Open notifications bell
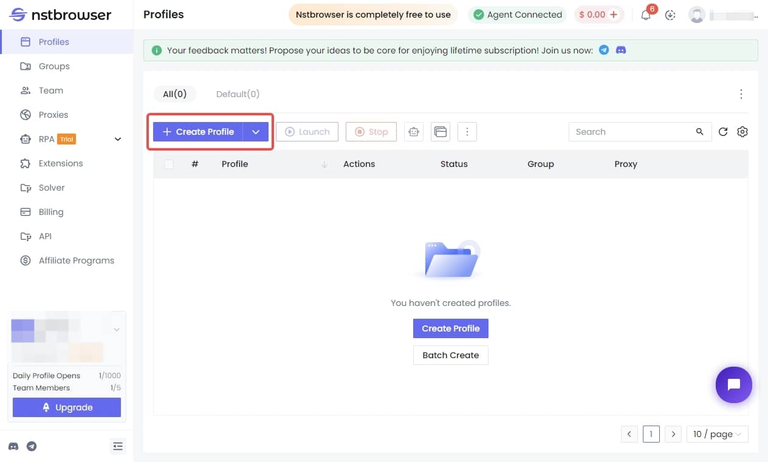This screenshot has height=462, width=768. [x=646, y=15]
